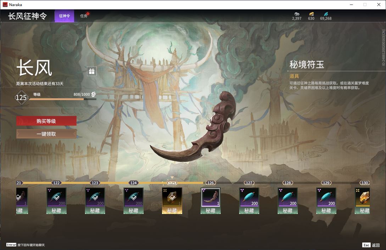386x250 pixels.
Task: Click the level 127 timeline marker
Action: coord(249,183)
